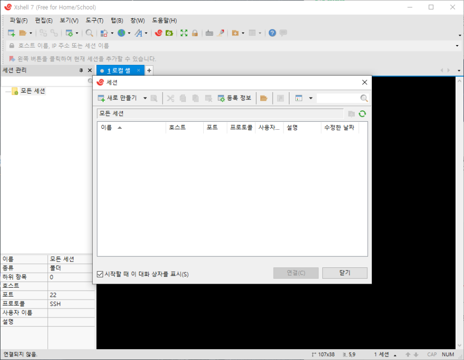Close the Session Manager side panel
Image resolution: width=464 pixels, height=360 pixels.
pos(90,70)
